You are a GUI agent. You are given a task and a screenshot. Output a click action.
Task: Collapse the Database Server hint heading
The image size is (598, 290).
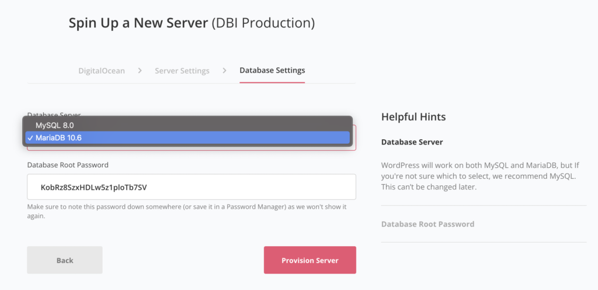pos(412,142)
